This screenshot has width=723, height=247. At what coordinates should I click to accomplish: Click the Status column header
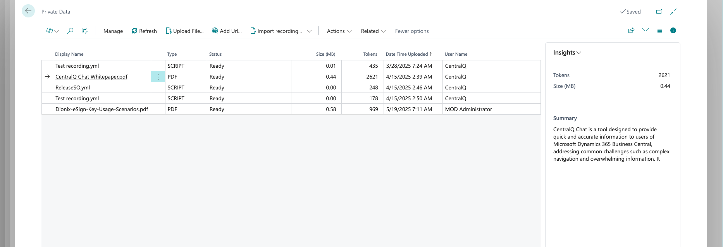[215, 54]
